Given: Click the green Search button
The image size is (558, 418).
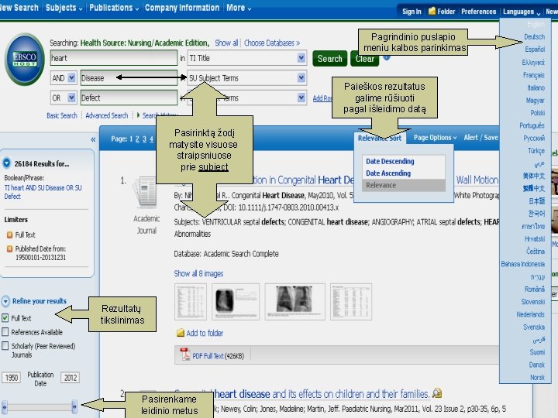Looking at the screenshot, I should (329, 59).
